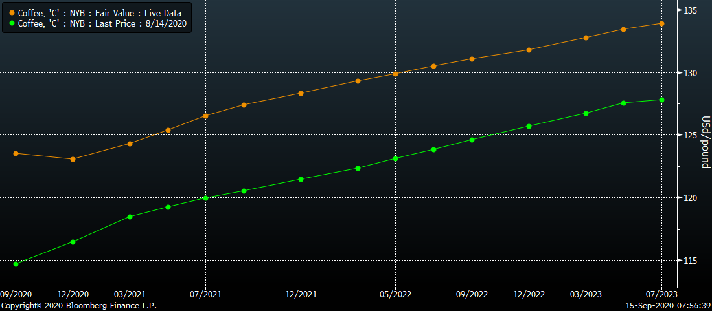Click the 130 price axis label
712x311 pixels.
690,72
